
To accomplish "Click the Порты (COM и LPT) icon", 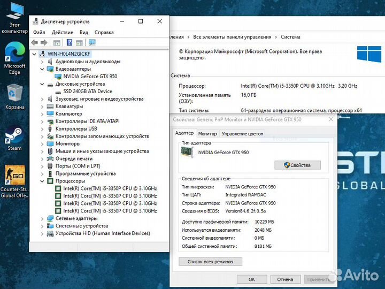I will [x=50, y=166].
